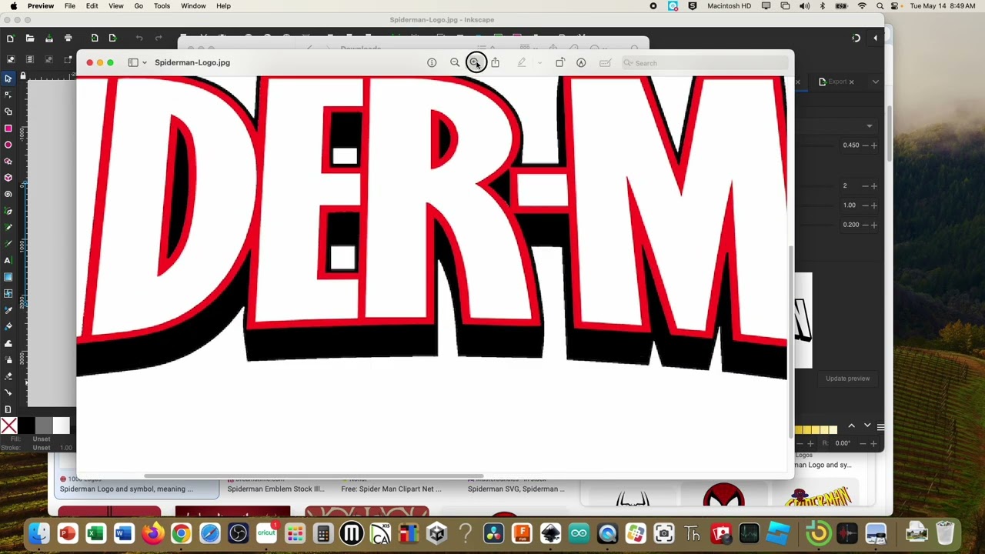The image size is (985, 554).
Task: Click 'Spiderman SVG, Spiderman' result
Action: click(516, 489)
